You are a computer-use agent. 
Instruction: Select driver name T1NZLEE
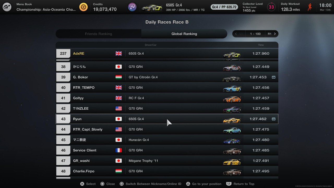pos(81,108)
